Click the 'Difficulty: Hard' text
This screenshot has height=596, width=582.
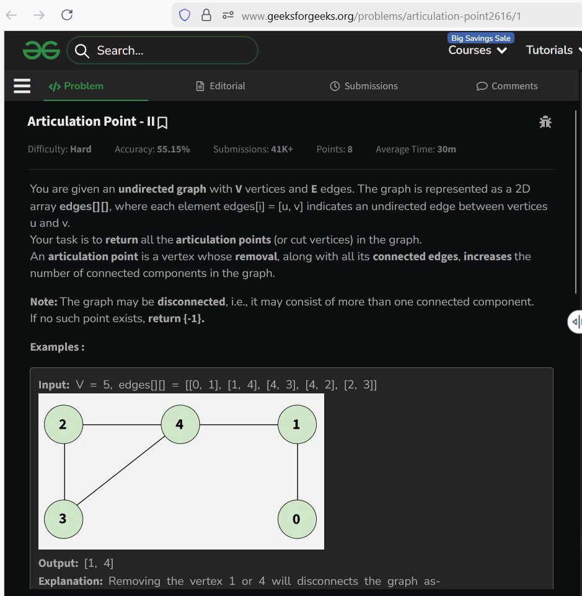pos(60,149)
